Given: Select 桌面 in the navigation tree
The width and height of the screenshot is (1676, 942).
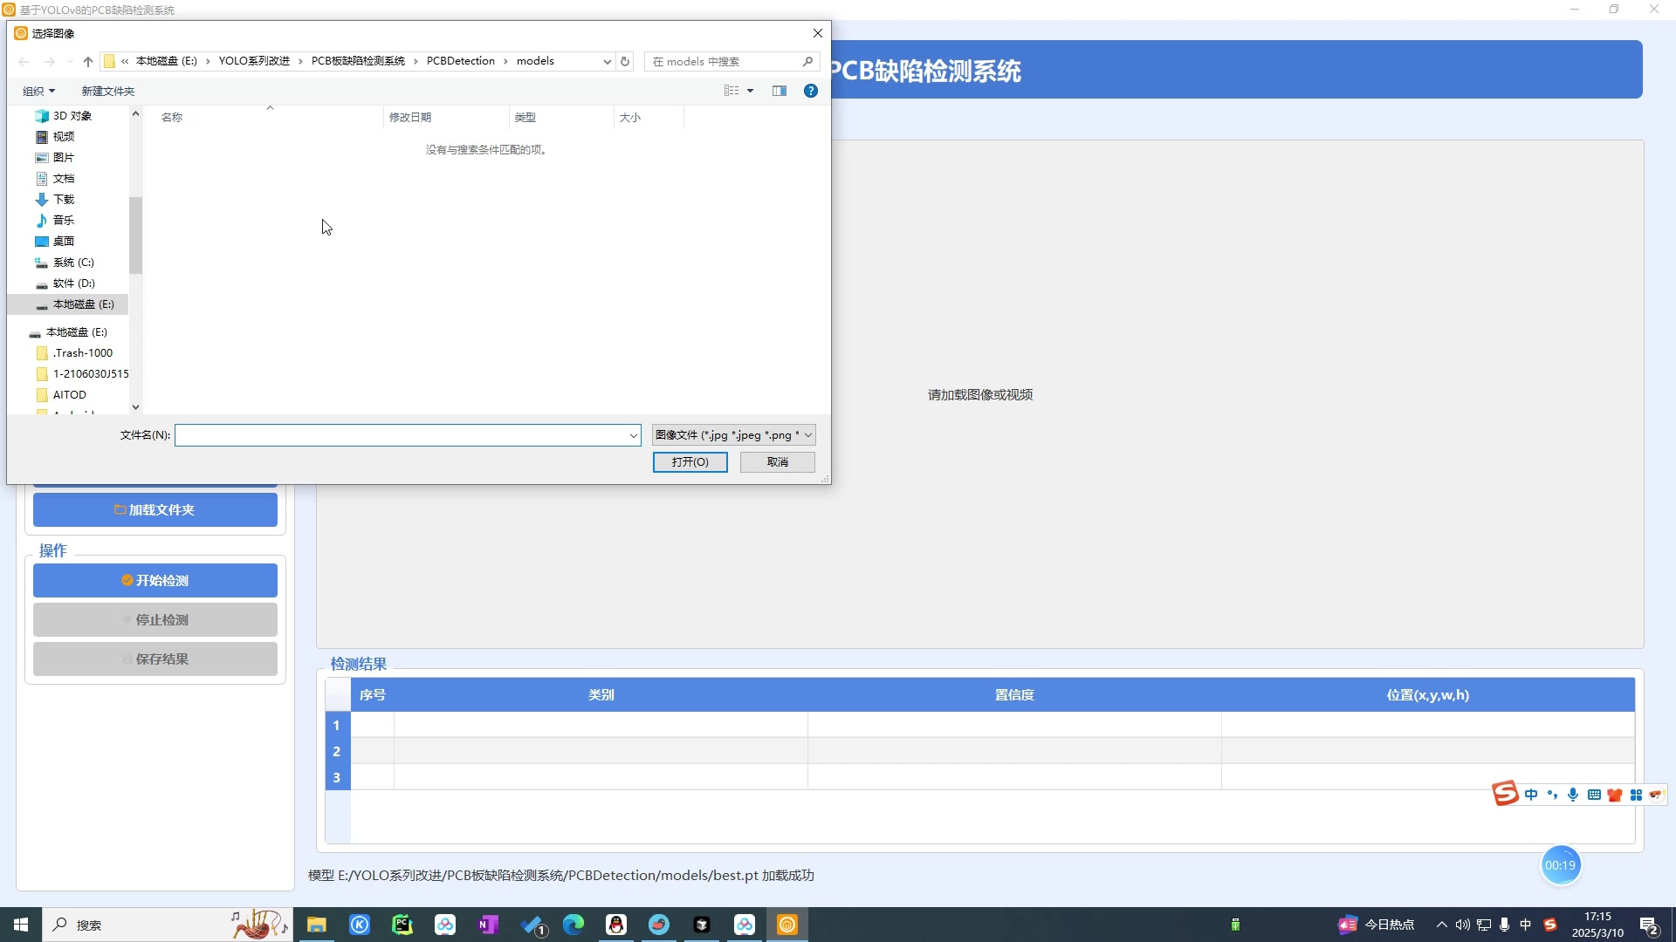Looking at the screenshot, I should click(63, 241).
